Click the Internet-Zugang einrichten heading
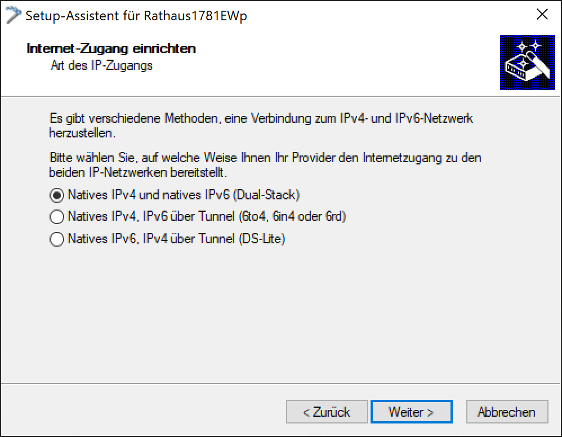 pos(110,48)
